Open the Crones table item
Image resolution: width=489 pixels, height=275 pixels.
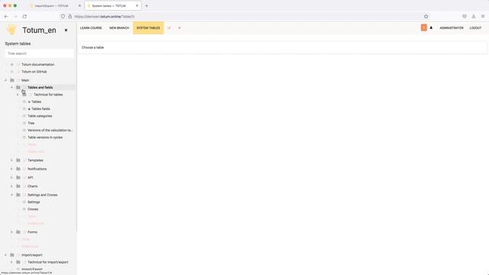coord(33,209)
